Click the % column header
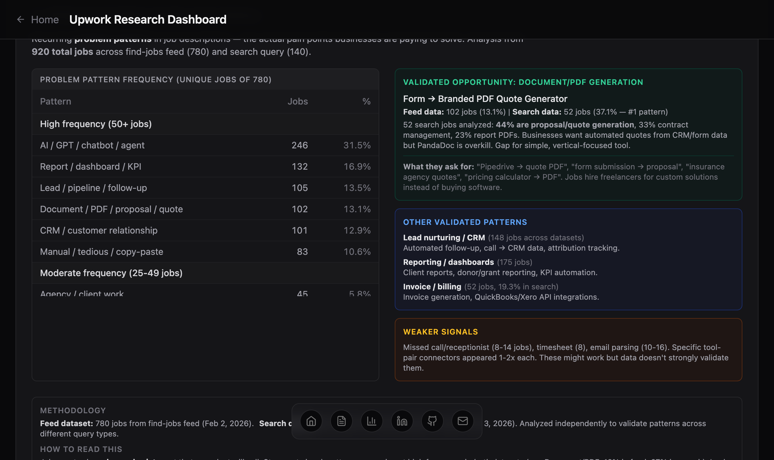This screenshot has height=460, width=774. (x=366, y=102)
